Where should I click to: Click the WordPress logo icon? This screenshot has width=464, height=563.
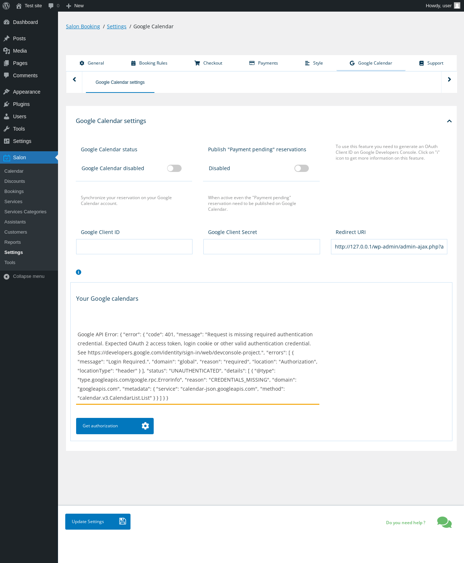point(6,6)
